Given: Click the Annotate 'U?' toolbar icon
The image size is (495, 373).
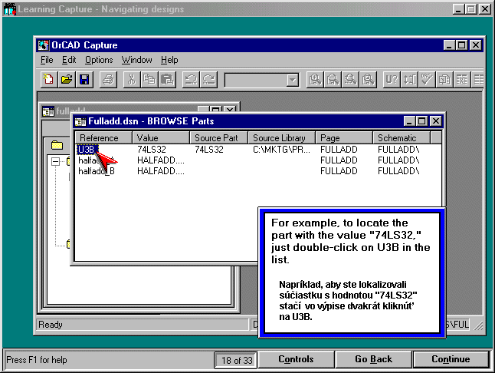Looking at the screenshot, I should 391,79.
